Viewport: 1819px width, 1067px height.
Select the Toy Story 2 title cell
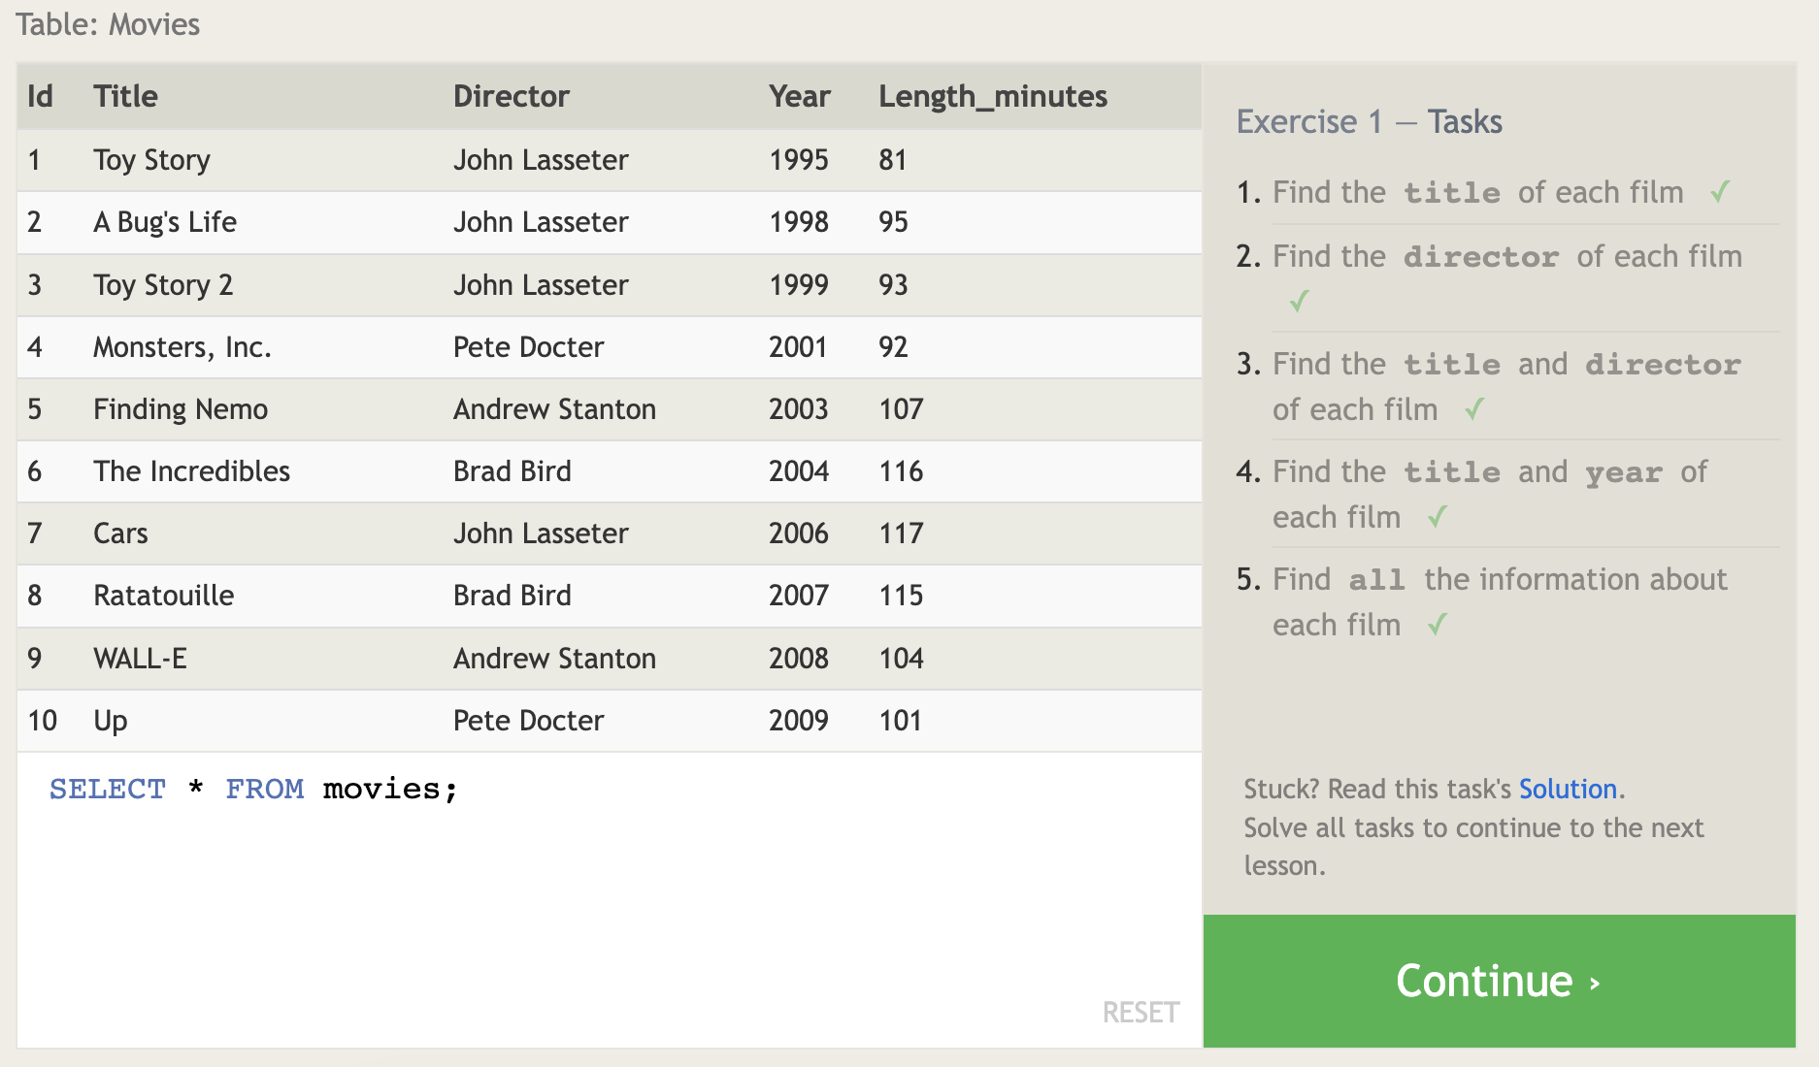click(x=163, y=285)
